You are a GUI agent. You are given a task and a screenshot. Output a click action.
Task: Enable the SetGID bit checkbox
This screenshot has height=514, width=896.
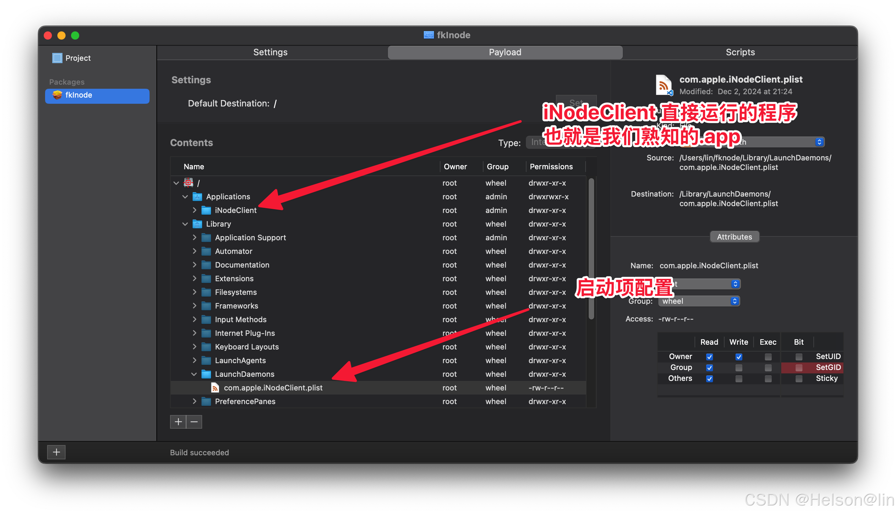(799, 368)
